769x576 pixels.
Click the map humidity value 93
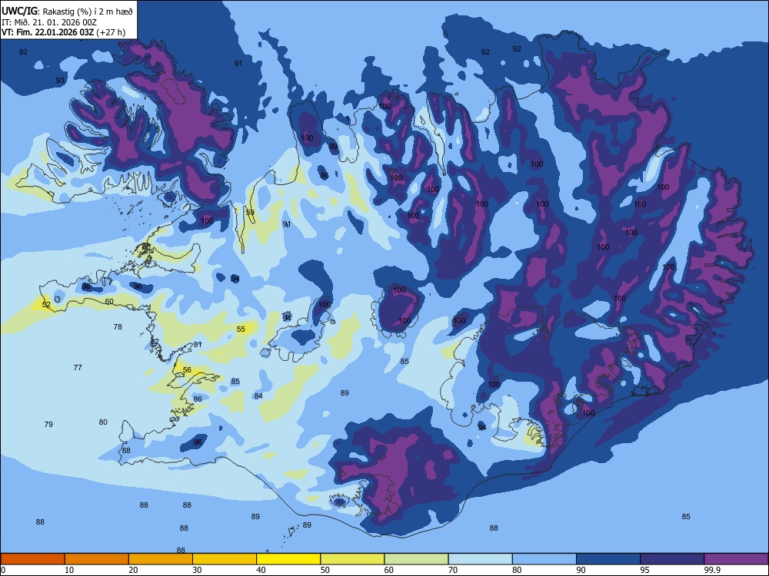60,81
